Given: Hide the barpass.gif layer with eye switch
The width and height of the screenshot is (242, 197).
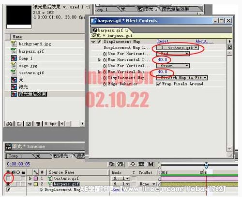Looking at the screenshot, I should (x=8, y=184).
